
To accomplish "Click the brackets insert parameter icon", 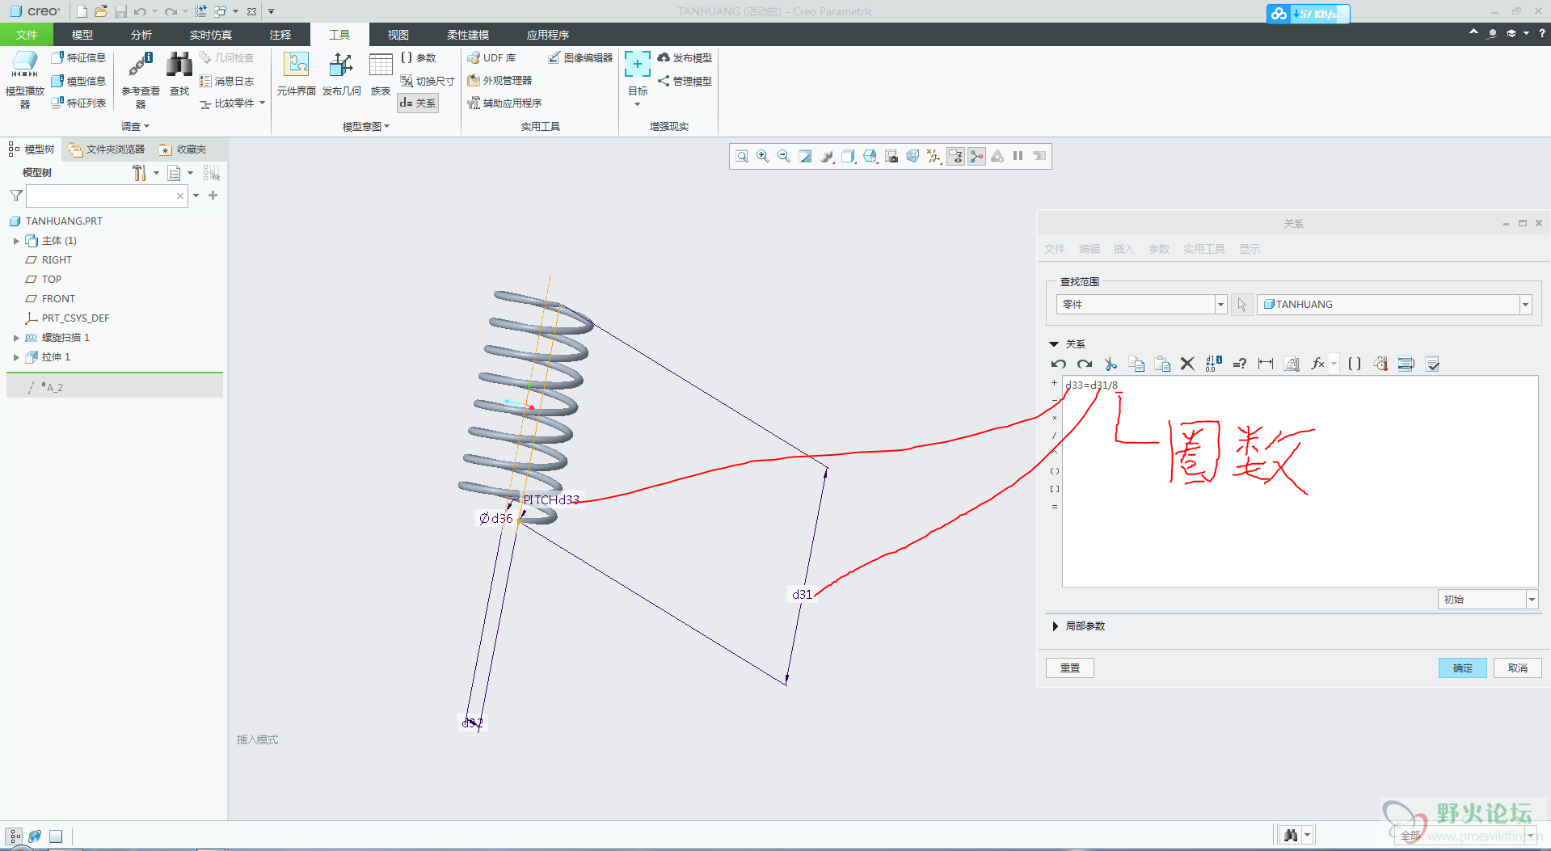I will click(1355, 364).
